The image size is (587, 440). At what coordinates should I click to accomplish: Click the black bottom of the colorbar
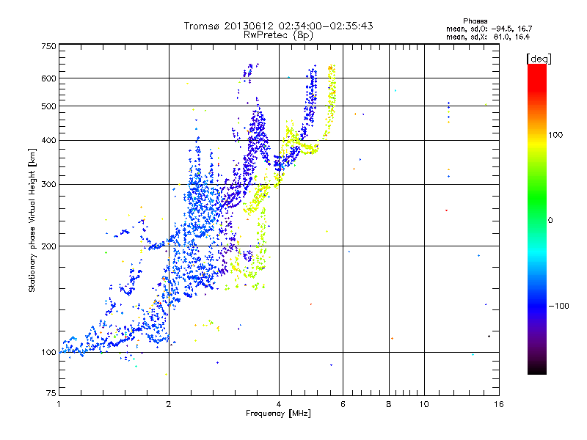click(537, 369)
